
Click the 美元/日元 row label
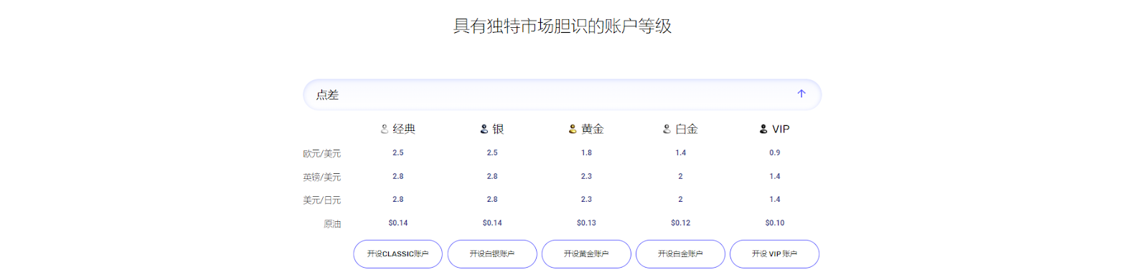click(x=321, y=200)
